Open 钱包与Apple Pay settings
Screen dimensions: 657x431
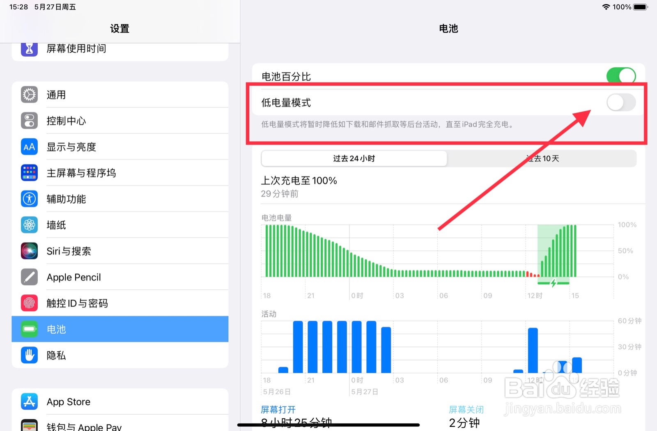click(x=29, y=426)
